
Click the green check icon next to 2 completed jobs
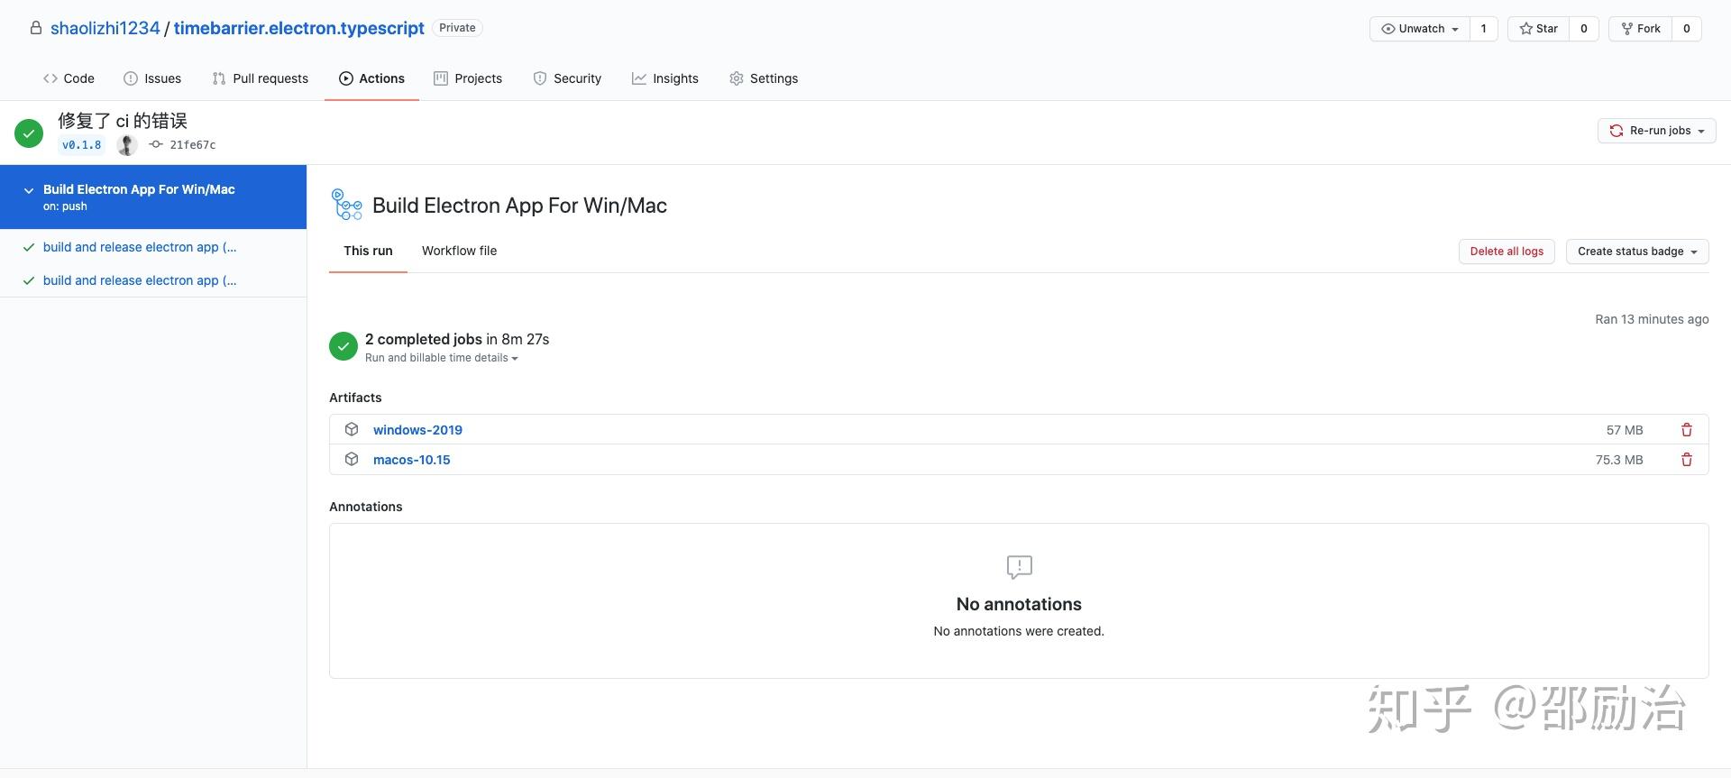[343, 346]
